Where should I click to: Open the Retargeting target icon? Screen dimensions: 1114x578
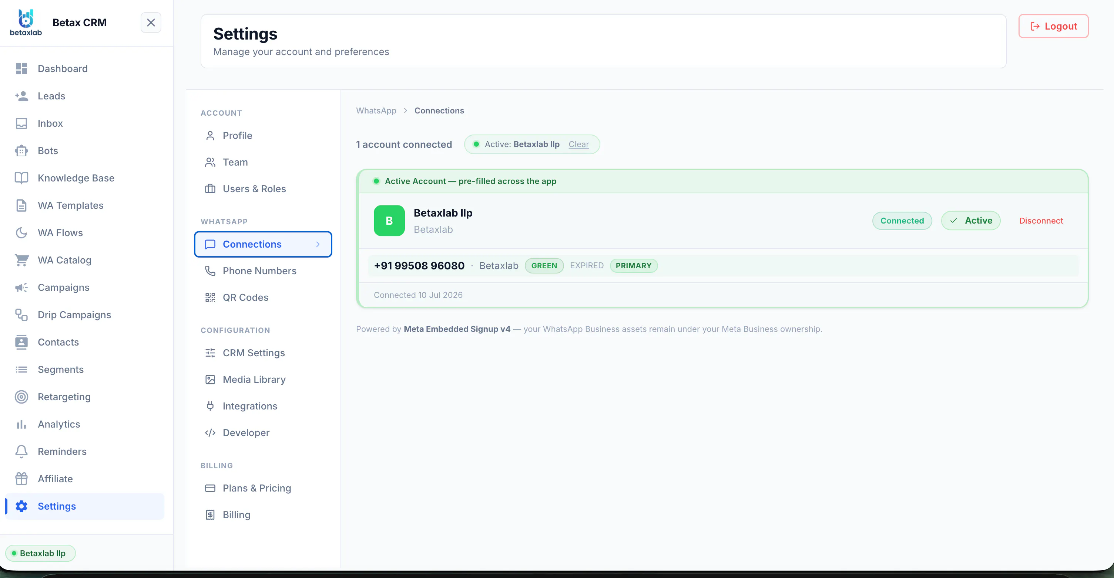click(x=21, y=397)
